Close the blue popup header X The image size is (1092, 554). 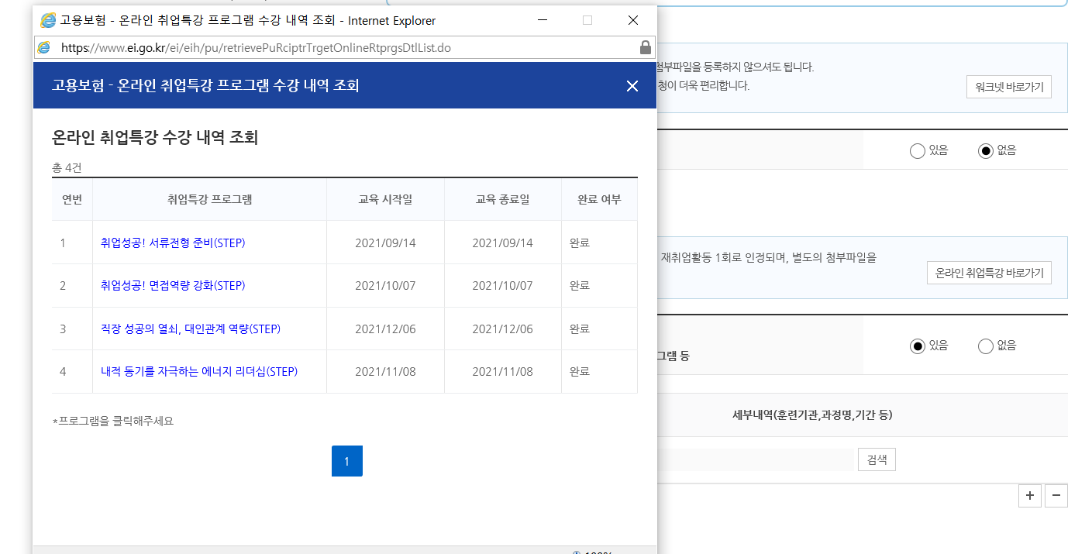click(x=632, y=86)
